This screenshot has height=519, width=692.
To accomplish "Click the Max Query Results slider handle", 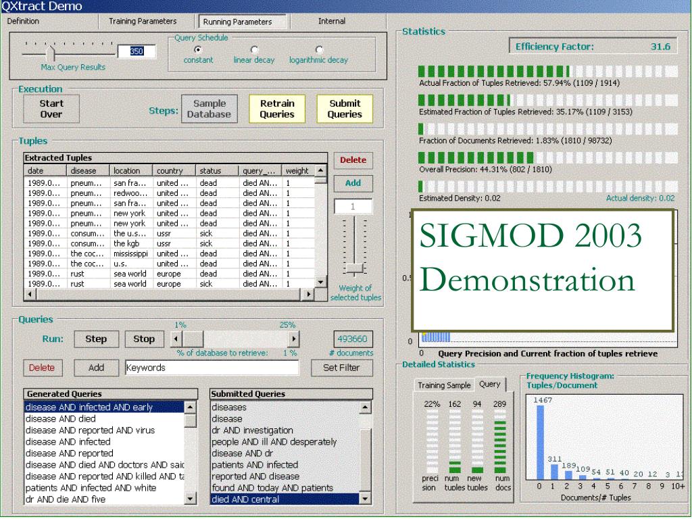I will pos(51,53).
